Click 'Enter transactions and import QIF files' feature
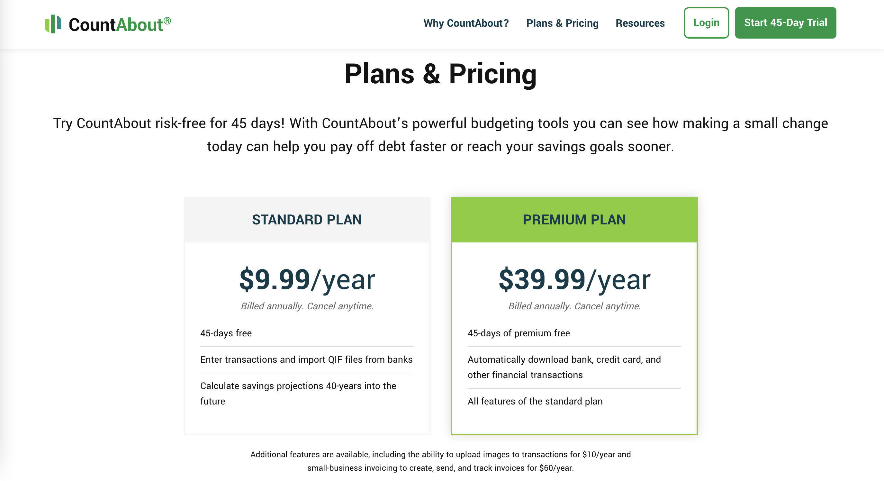The image size is (884, 481). pyautogui.click(x=306, y=359)
